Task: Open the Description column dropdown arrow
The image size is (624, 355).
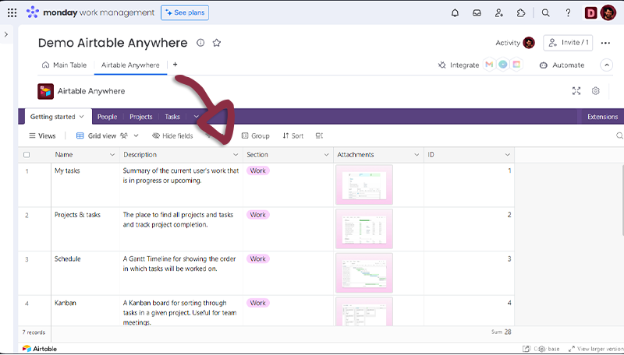Action: point(236,155)
